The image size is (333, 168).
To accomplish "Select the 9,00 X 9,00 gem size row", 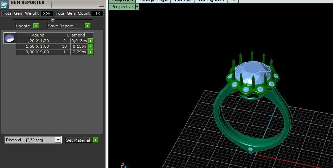I will click(x=37, y=52).
